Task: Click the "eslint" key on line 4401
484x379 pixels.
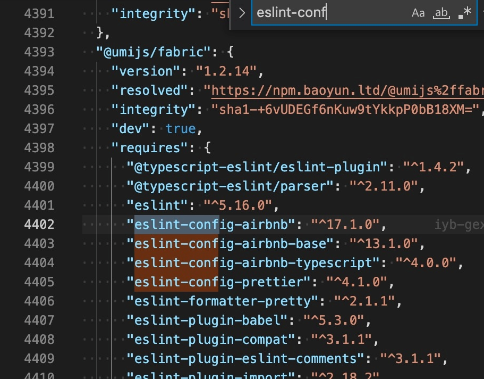Action: coord(157,205)
